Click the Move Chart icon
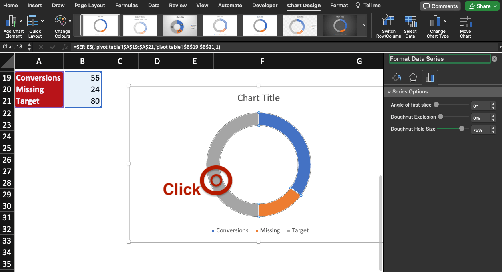This screenshot has width=502, height=272. [x=465, y=26]
